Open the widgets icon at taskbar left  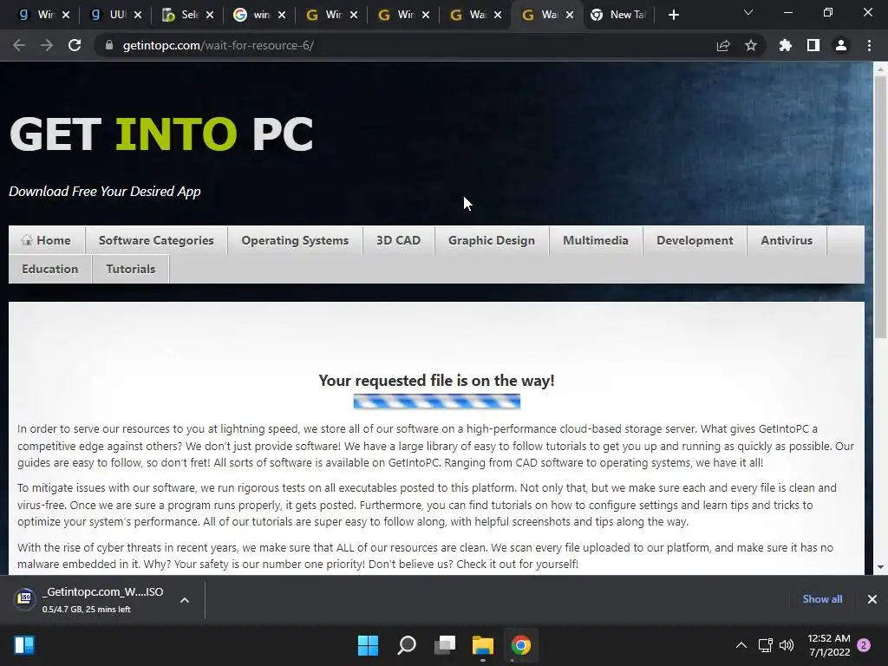(x=24, y=645)
